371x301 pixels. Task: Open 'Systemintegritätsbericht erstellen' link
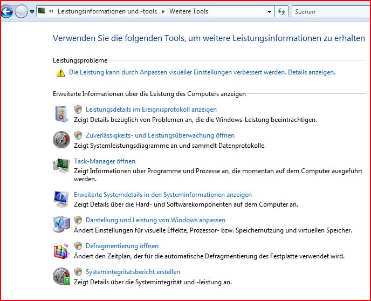tap(133, 272)
